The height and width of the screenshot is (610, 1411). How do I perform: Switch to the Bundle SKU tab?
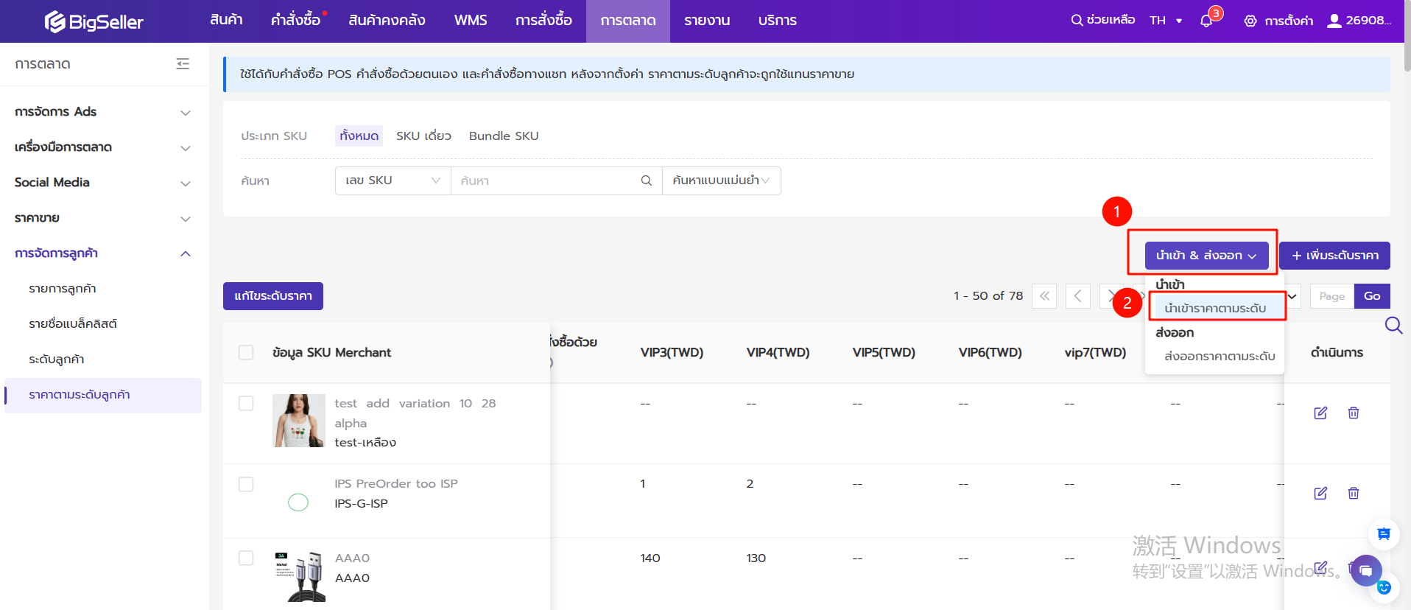[504, 136]
